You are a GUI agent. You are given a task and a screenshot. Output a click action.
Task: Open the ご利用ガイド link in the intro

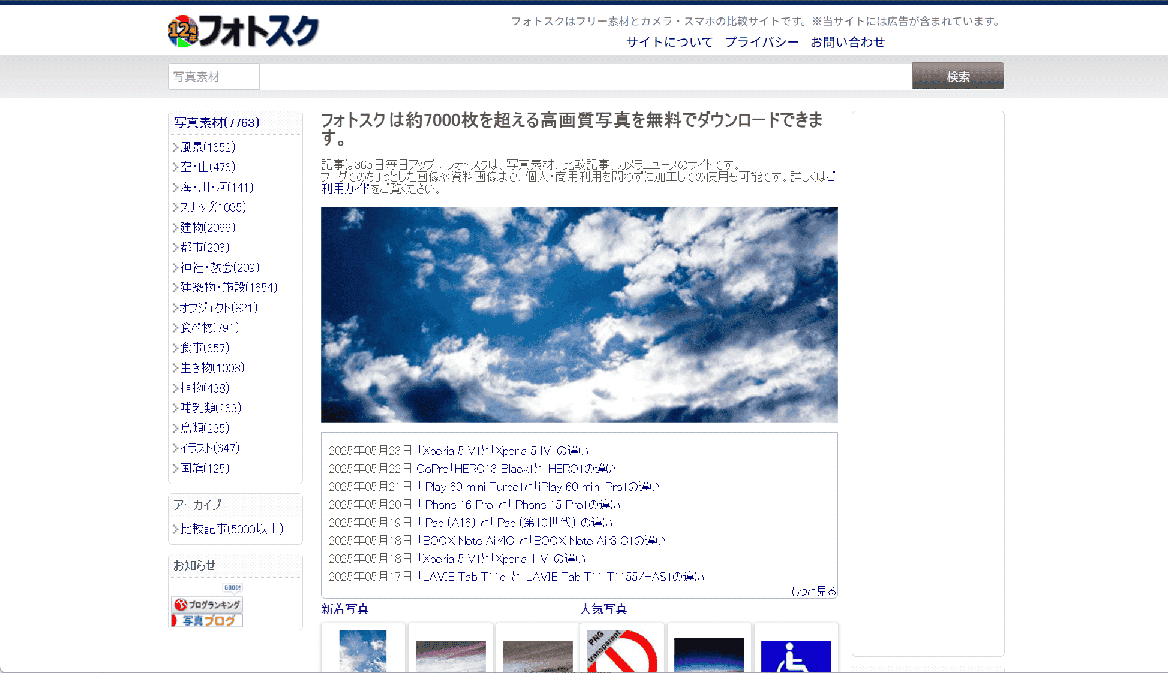click(345, 188)
